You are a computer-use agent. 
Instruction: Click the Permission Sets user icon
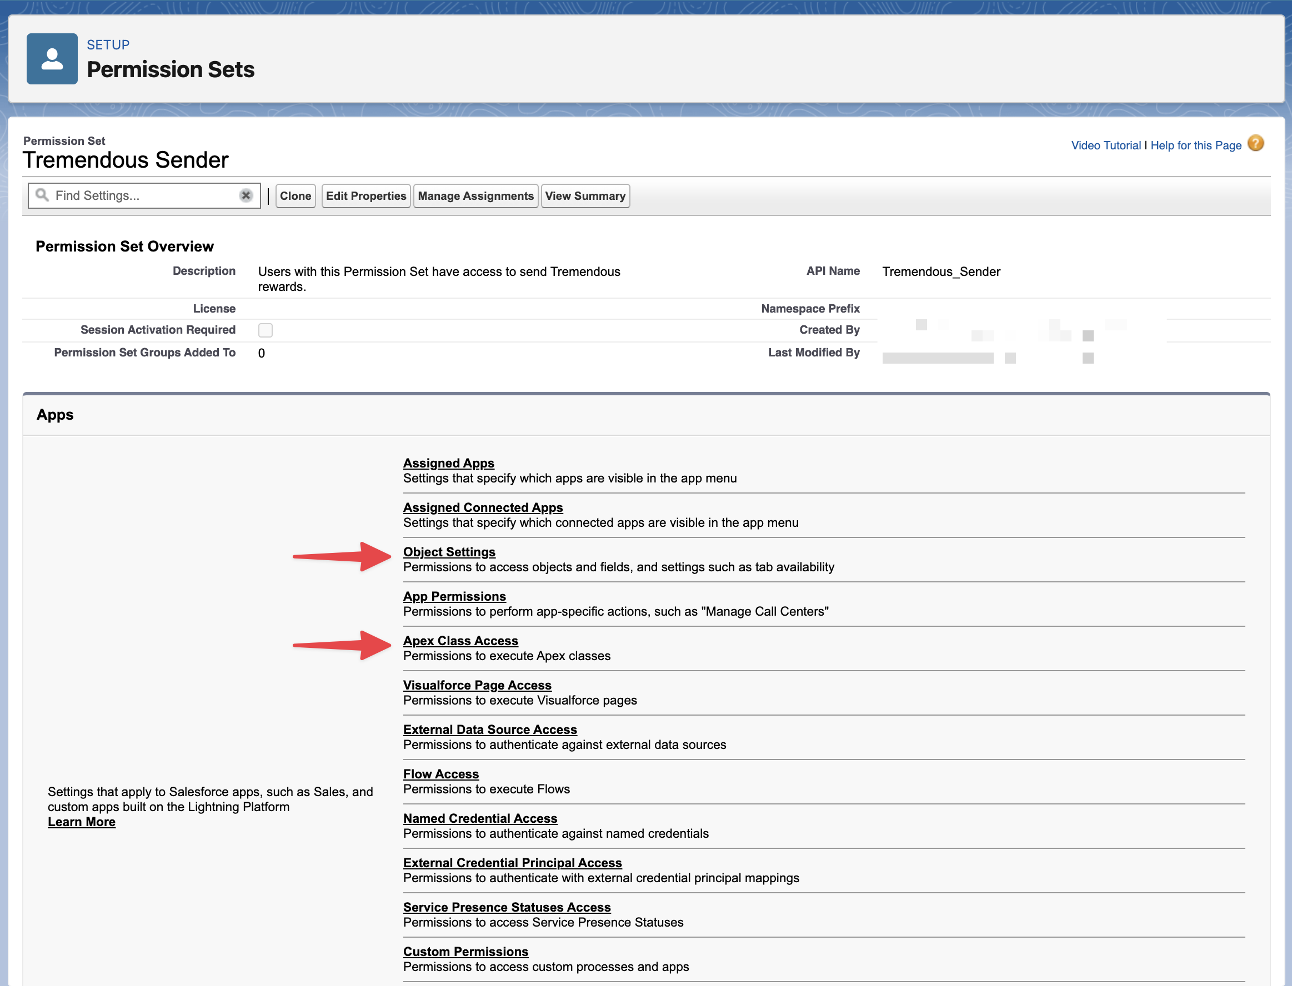[x=52, y=59]
